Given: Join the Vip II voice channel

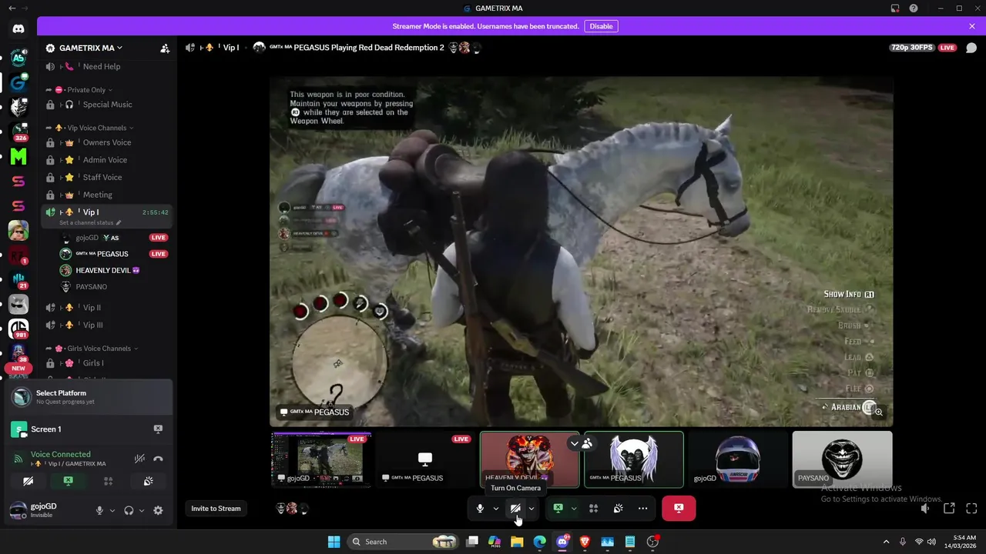Looking at the screenshot, I should pyautogui.click(x=107, y=308).
